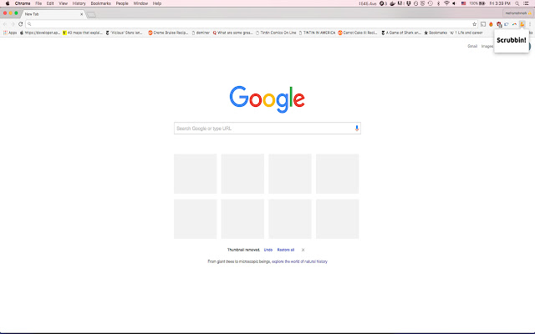Open the Apple menu
This screenshot has height=334, width=535.
pyautogui.click(x=8, y=3)
